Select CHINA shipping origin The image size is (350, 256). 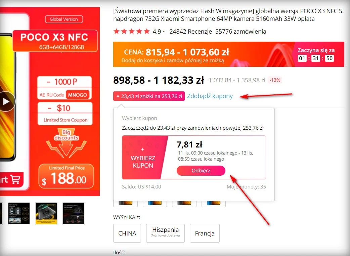click(127, 233)
